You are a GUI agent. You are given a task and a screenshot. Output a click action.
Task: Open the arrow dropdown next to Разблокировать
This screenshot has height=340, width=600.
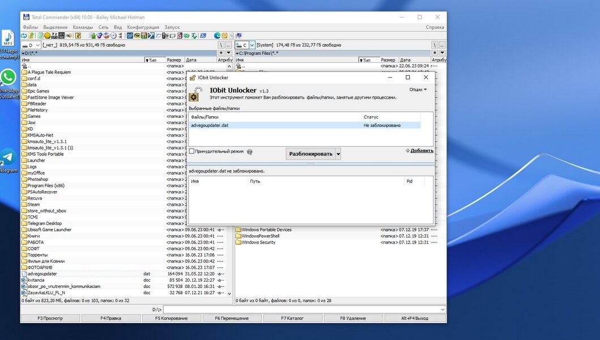coord(338,154)
